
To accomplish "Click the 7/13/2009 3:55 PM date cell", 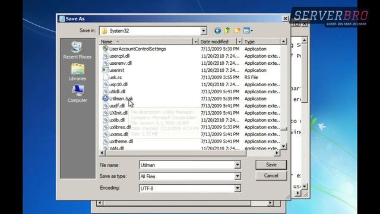I will pyautogui.click(x=220, y=77).
